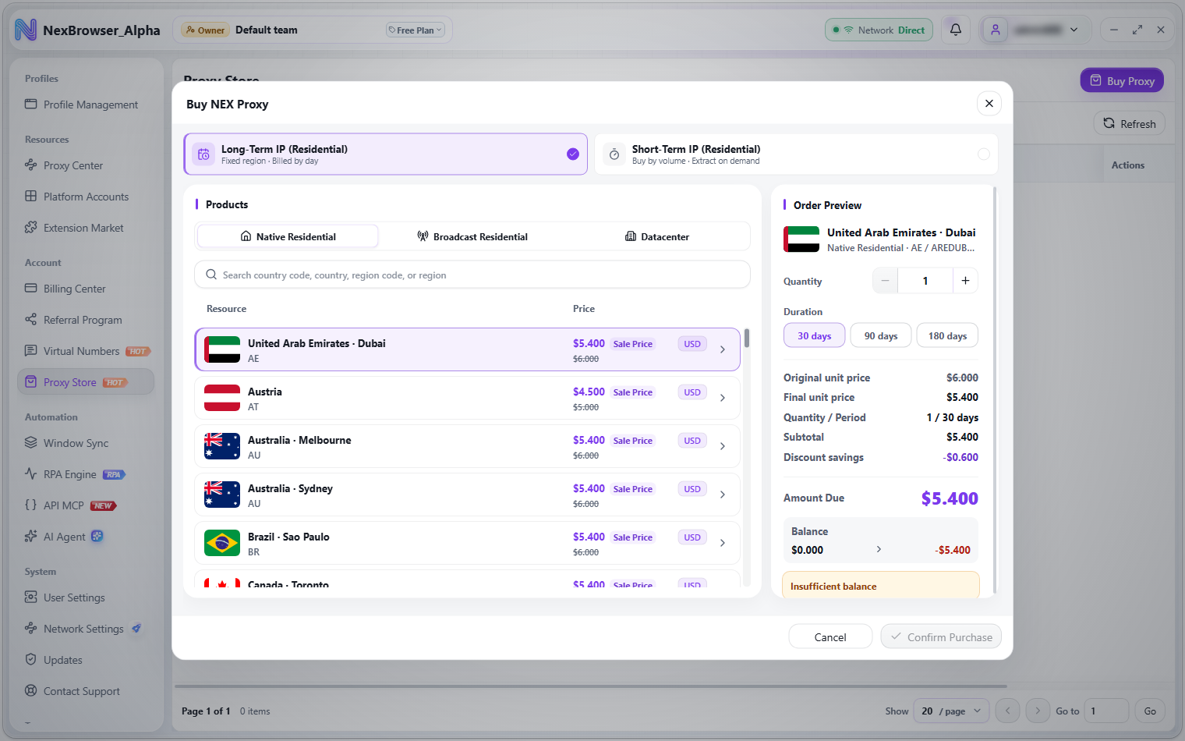1185x741 pixels.
Task: Open Extension Market in sidebar
Action: (x=86, y=228)
